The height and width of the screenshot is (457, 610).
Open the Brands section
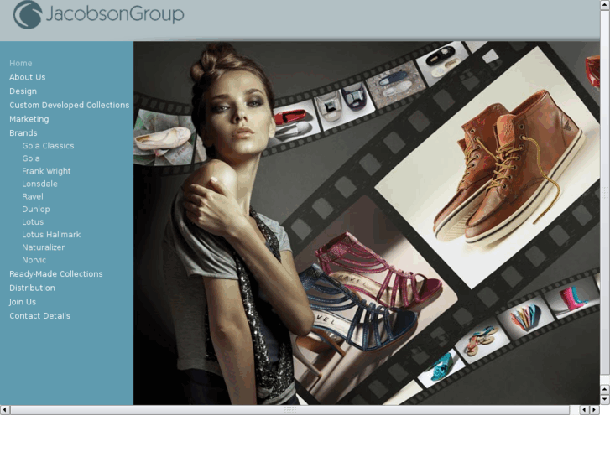coord(23,133)
